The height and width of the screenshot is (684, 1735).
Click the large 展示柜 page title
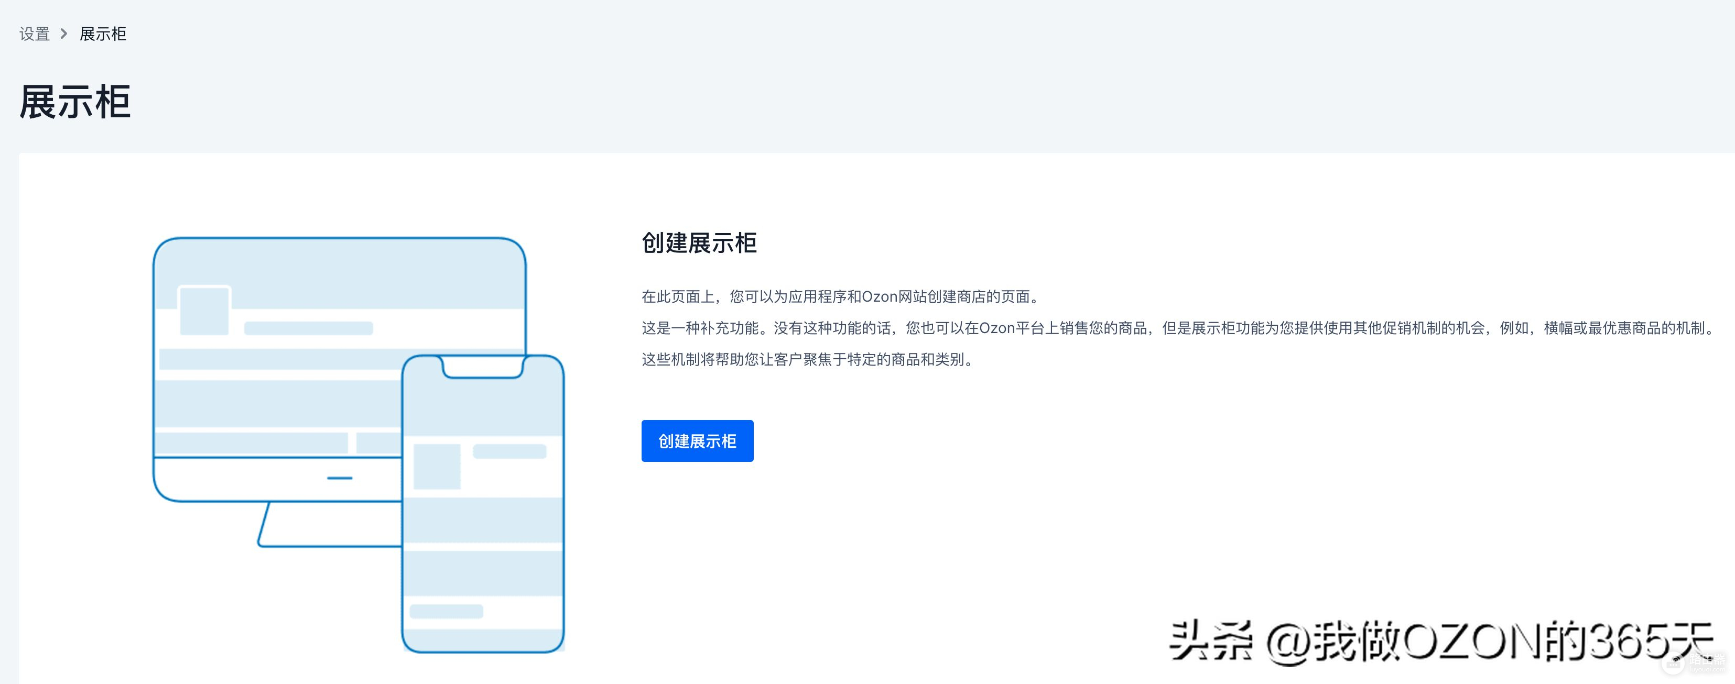(x=75, y=102)
